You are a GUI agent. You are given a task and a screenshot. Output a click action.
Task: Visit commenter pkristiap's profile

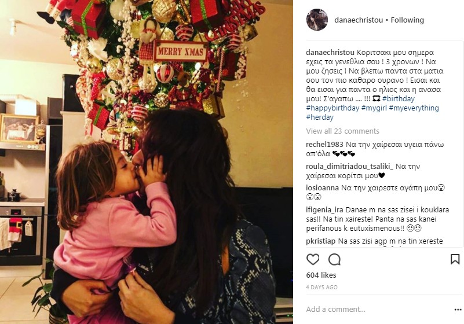point(321,241)
